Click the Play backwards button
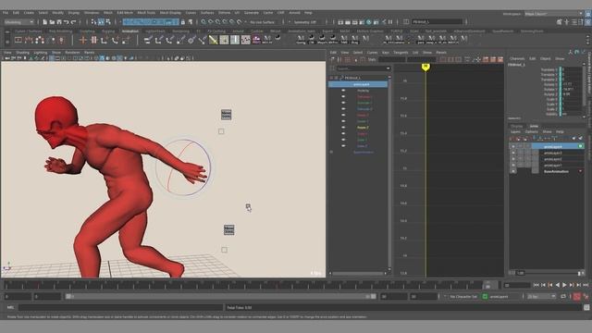 pos(557,285)
